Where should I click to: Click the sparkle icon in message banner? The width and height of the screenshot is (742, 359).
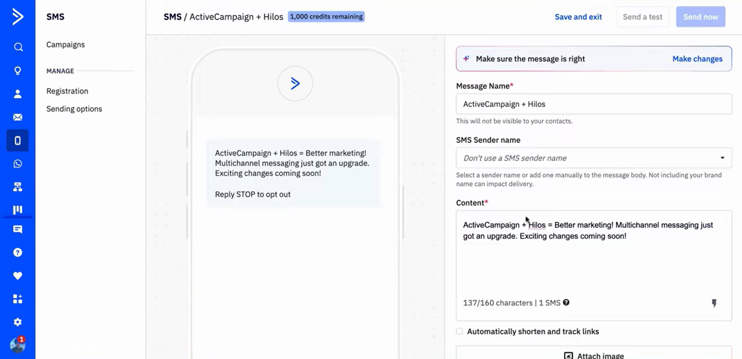click(466, 58)
